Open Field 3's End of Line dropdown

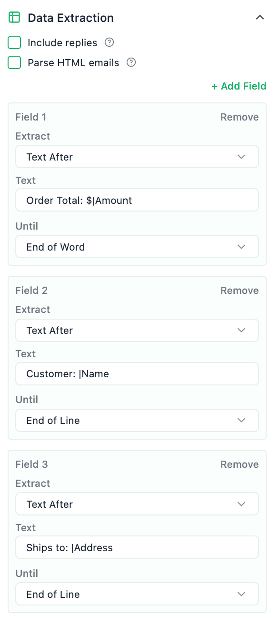pyautogui.click(x=137, y=594)
